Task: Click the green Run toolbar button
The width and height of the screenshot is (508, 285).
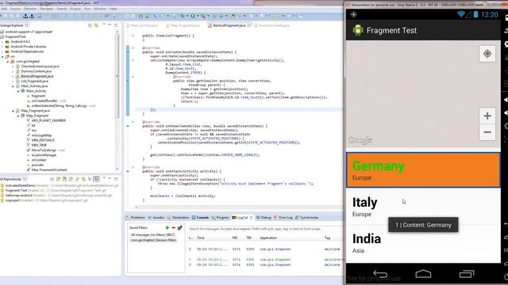Action: coord(192,16)
